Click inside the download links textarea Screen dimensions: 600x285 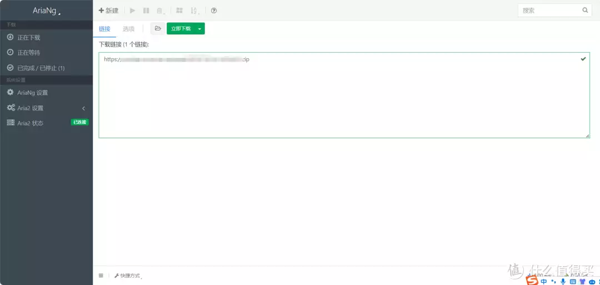344,95
